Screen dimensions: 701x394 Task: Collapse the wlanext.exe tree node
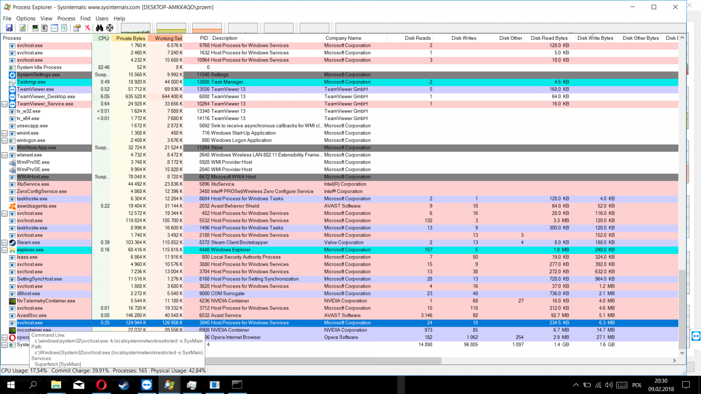pyautogui.click(x=4, y=155)
